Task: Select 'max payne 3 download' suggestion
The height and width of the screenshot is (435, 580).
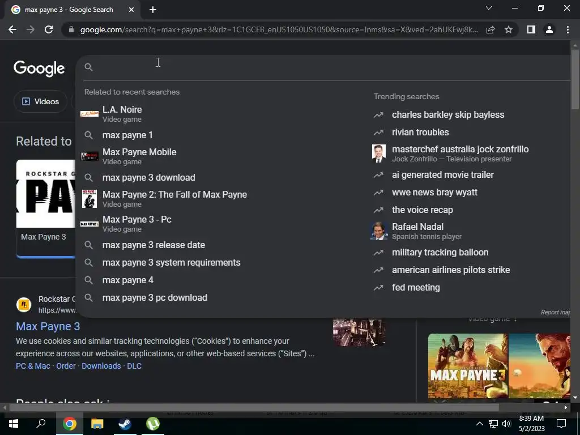Action: pyautogui.click(x=222, y=177)
